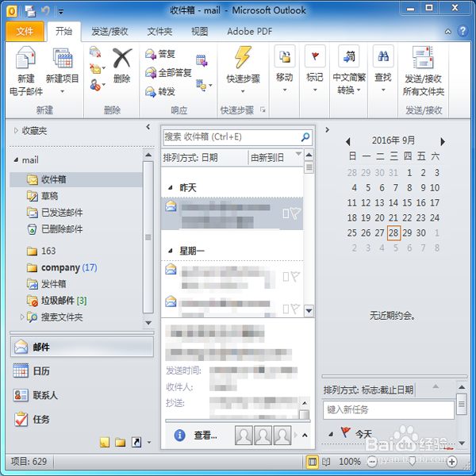476x476 pixels.
Task: Open the Drafts (草稿) folder
Action: tap(43, 196)
